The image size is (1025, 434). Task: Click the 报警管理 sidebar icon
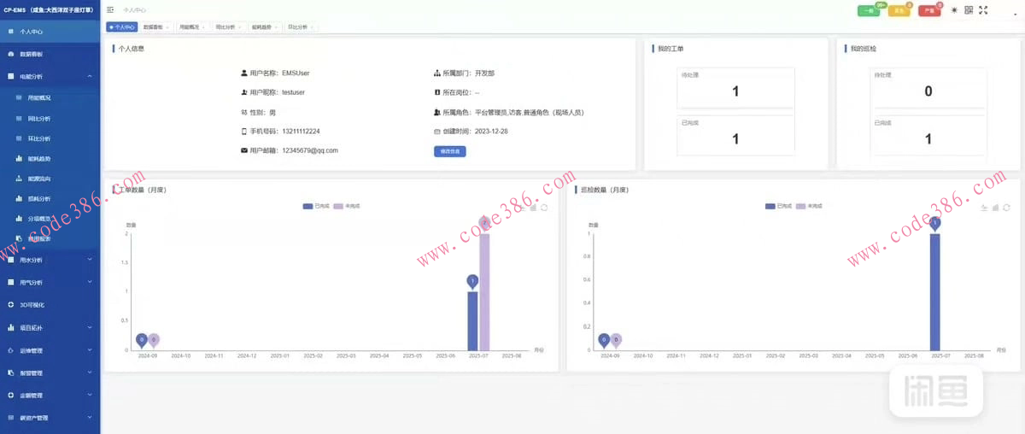(11, 372)
